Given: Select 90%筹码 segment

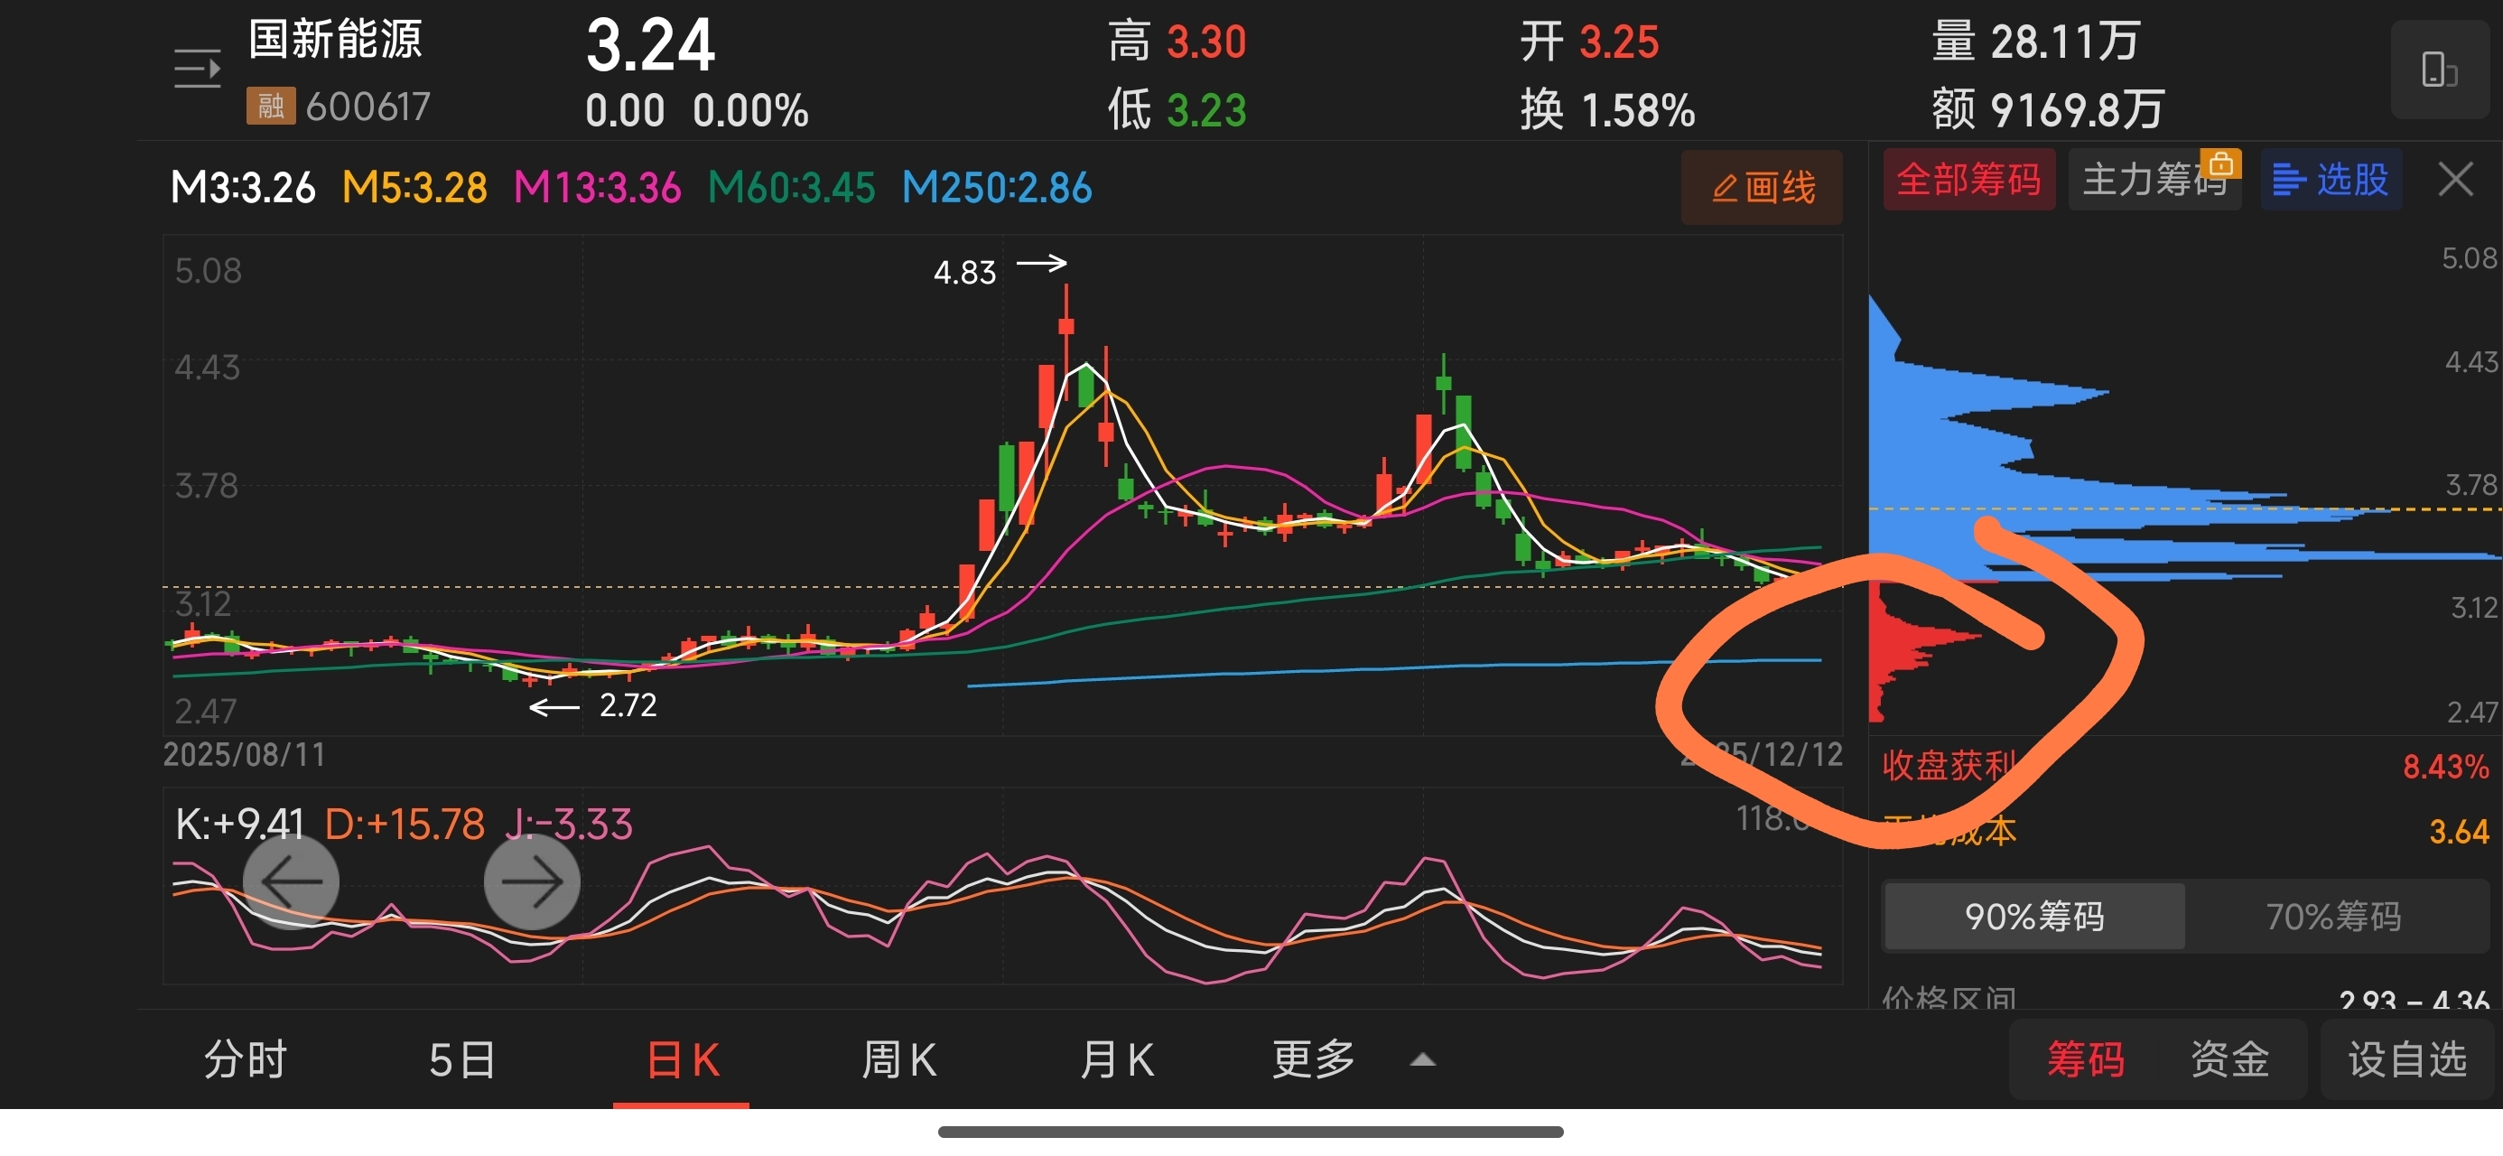Looking at the screenshot, I should pos(2033,916).
